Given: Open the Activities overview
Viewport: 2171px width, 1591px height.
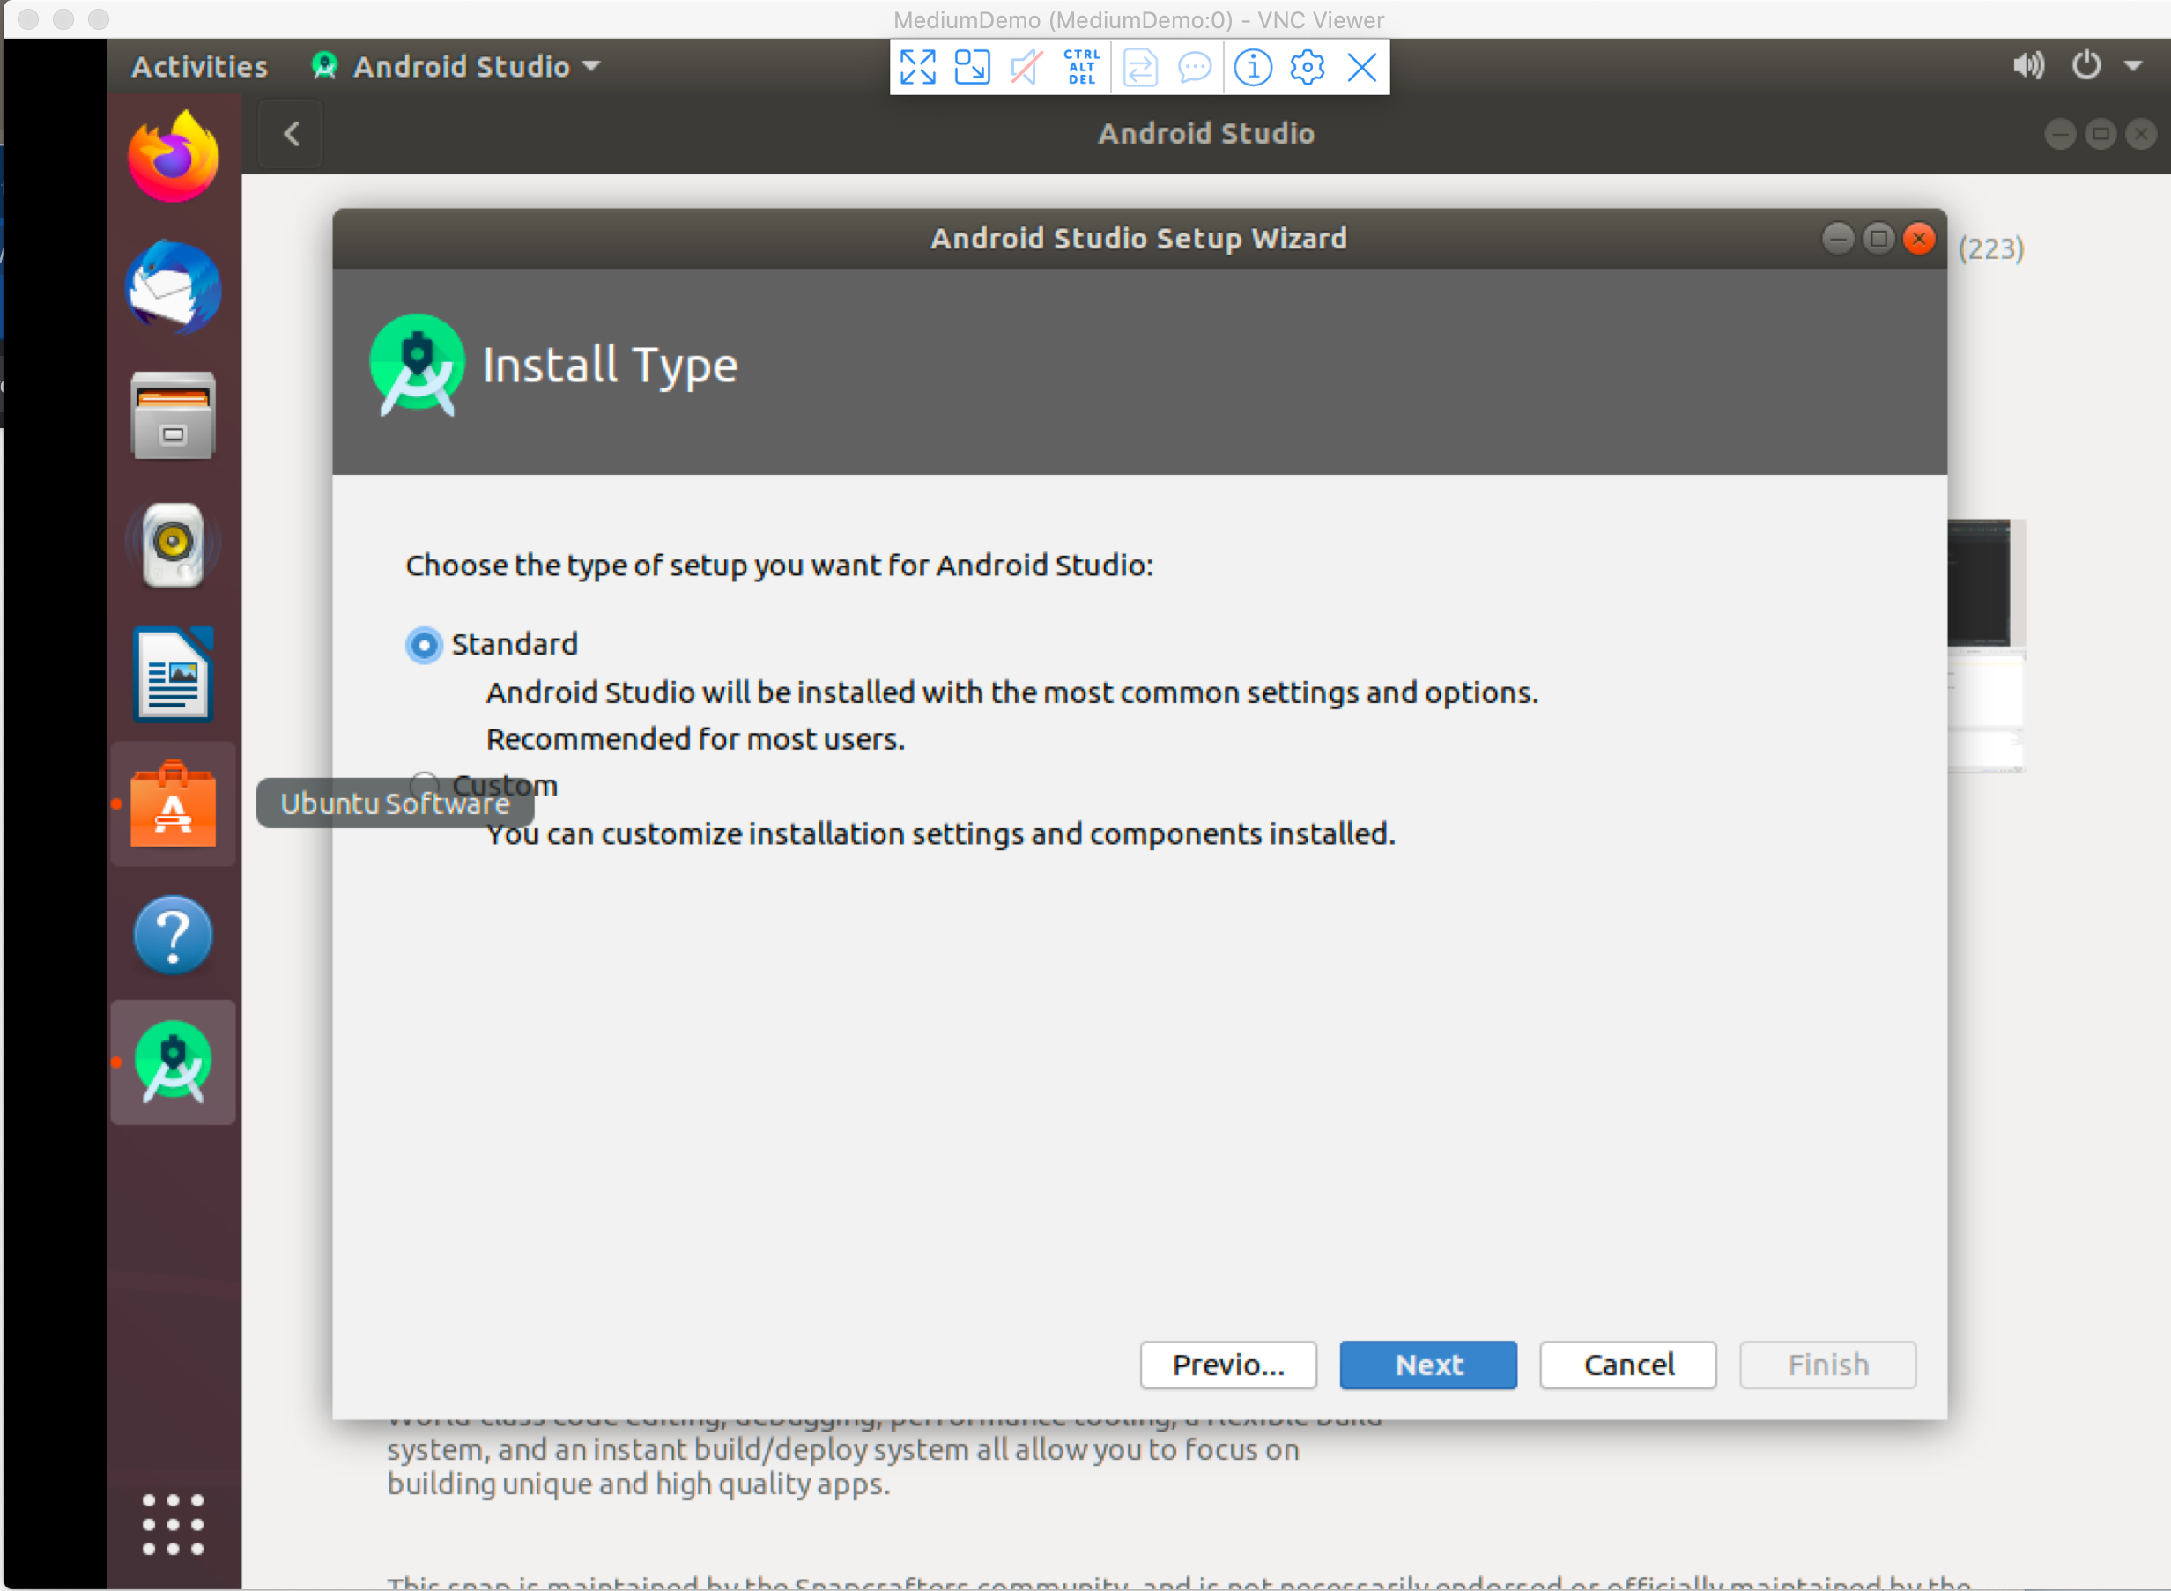Looking at the screenshot, I should coord(199,66).
